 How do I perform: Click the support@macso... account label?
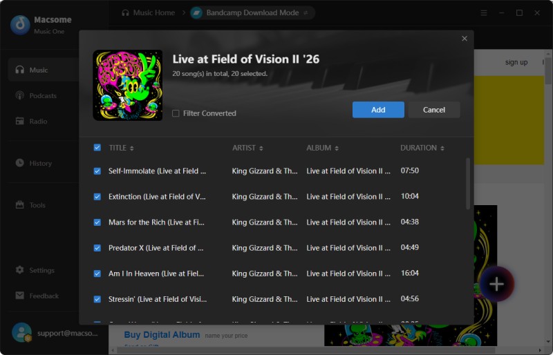[x=68, y=333]
